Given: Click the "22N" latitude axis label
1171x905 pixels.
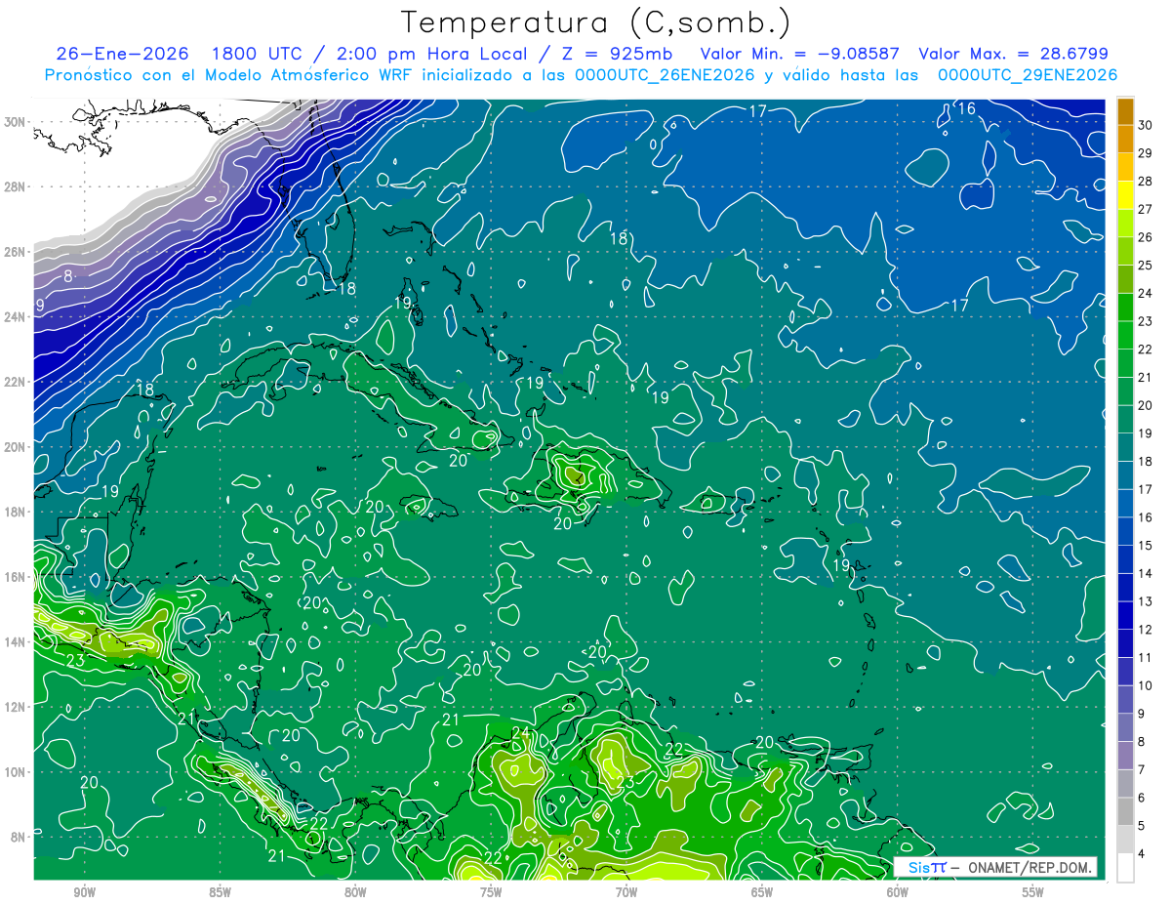Looking at the screenshot, I should click(x=16, y=382).
